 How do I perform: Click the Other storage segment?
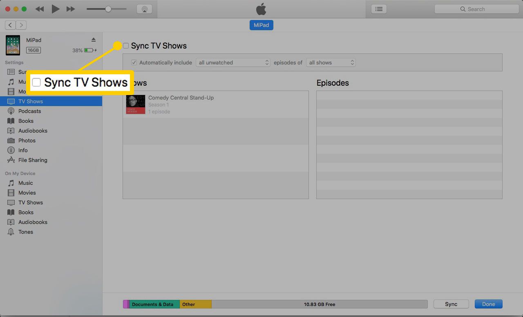(x=195, y=304)
